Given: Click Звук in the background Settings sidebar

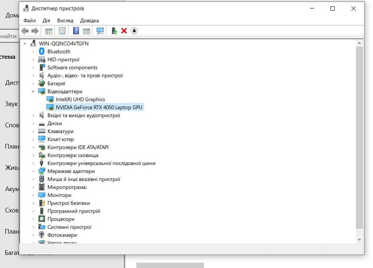Looking at the screenshot, I should coord(11,104).
